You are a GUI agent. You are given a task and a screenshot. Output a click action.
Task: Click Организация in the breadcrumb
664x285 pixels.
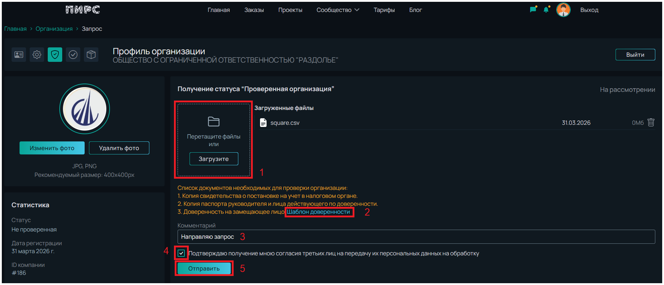54,29
